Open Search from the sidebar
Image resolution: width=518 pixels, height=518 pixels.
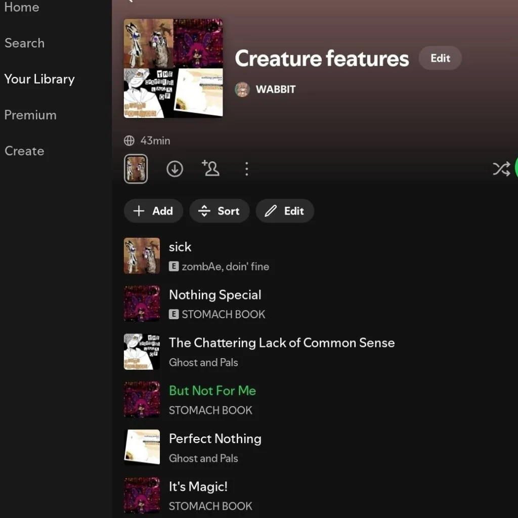24,43
